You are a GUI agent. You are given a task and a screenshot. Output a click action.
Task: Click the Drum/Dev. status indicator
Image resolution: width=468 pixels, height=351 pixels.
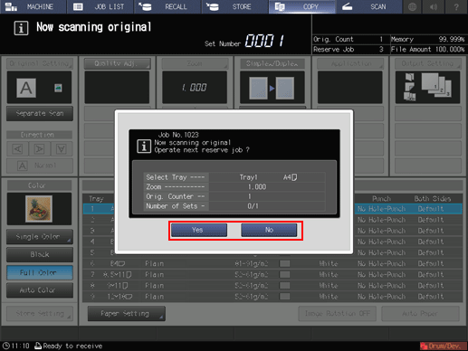442,346
